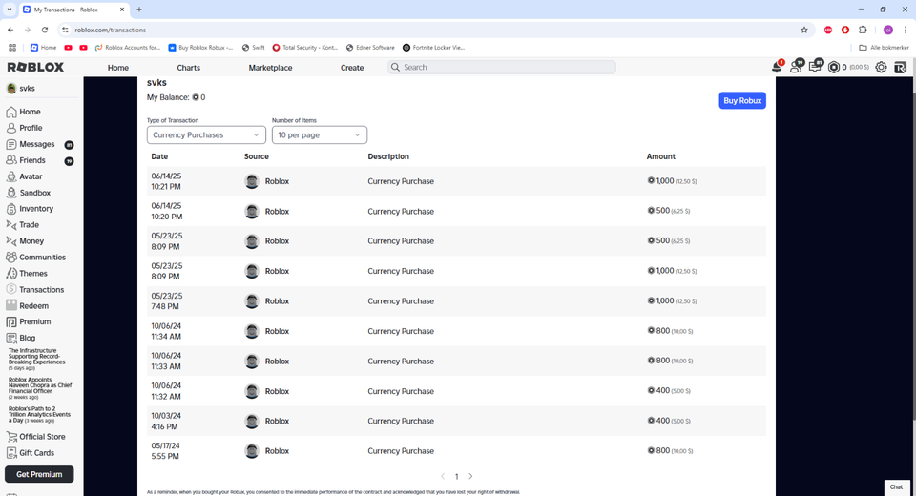This screenshot has height=496, width=916.
Task: Go to the next page of transactions
Action: tap(470, 476)
